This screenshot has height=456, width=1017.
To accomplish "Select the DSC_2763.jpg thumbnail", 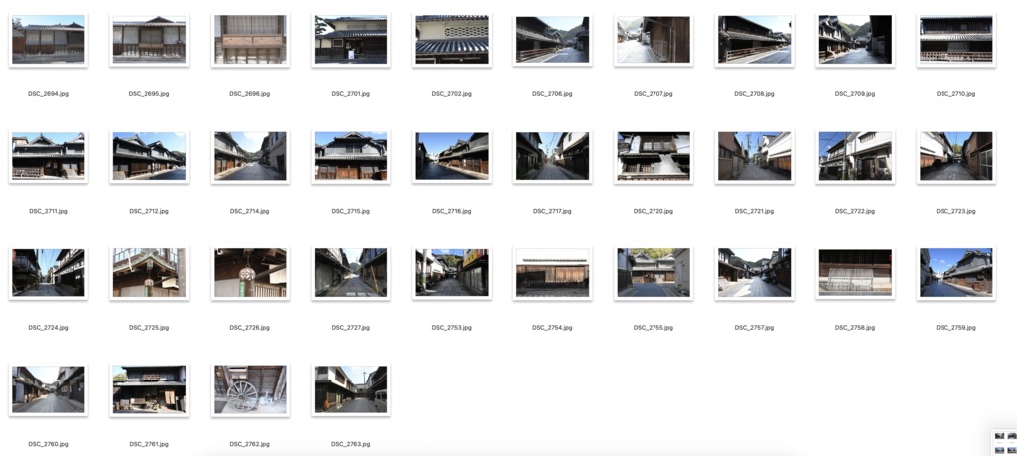I will [x=351, y=389].
